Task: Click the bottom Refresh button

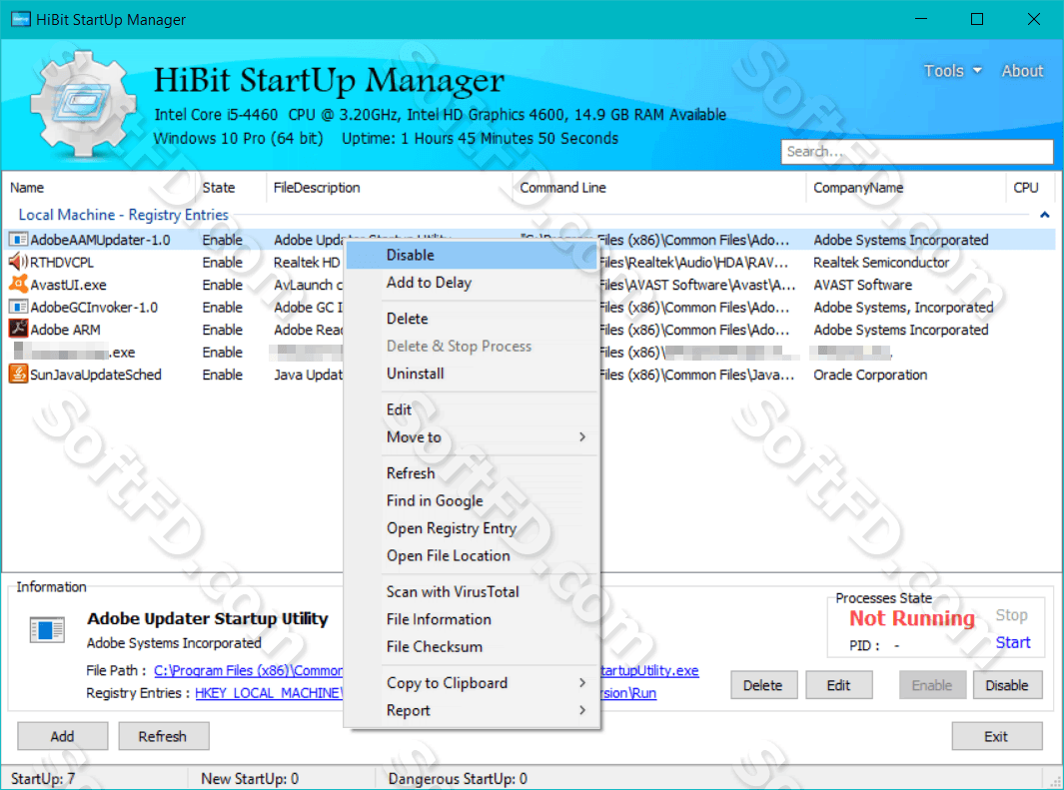Action: coord(163,736)
